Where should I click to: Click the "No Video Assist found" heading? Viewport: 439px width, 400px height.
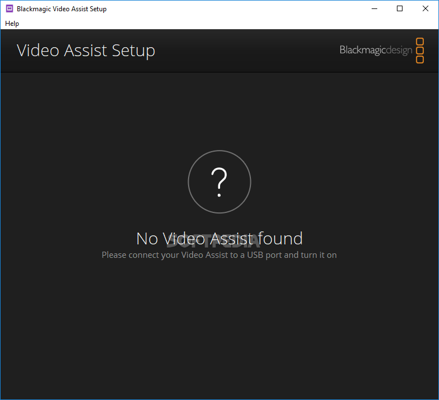pos(219,239)
